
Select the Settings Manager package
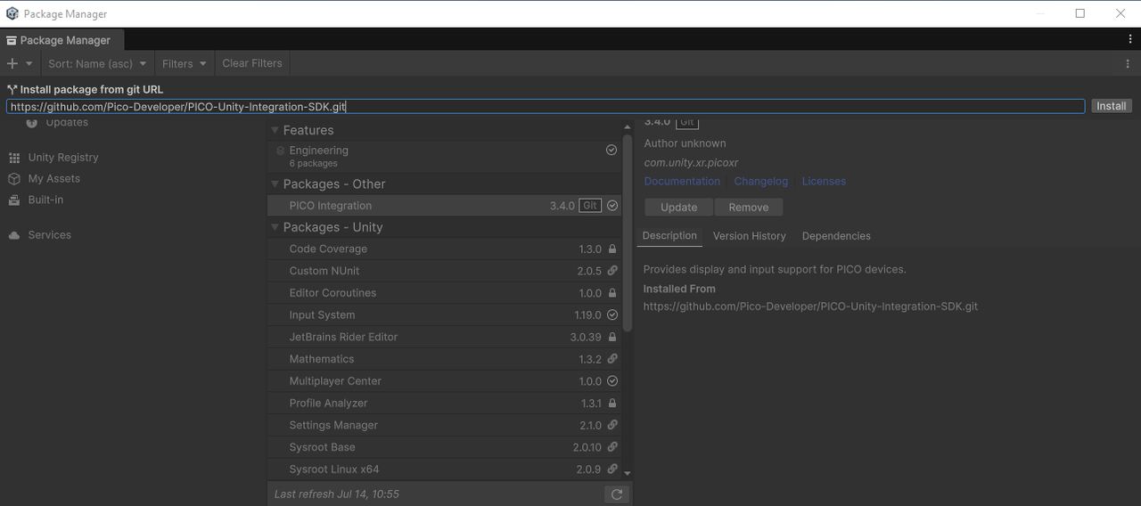click(x=444, y=426)
